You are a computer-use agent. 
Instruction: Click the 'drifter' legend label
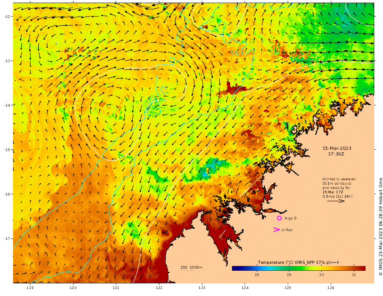[287, 230]
